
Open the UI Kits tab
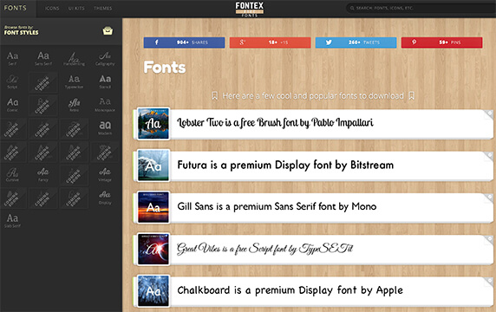coord(76,8)
